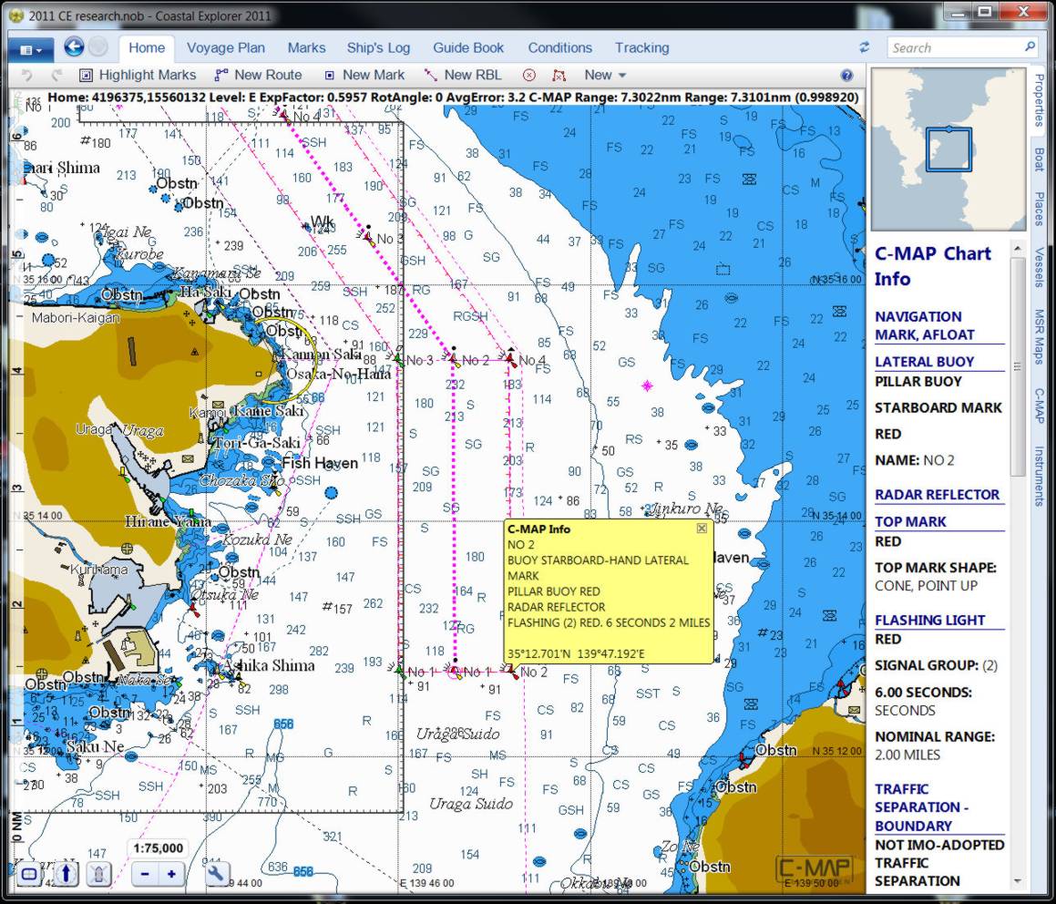Open the Boat side tab
This screenshot has height=904, width=1056.
point(1040,159)
